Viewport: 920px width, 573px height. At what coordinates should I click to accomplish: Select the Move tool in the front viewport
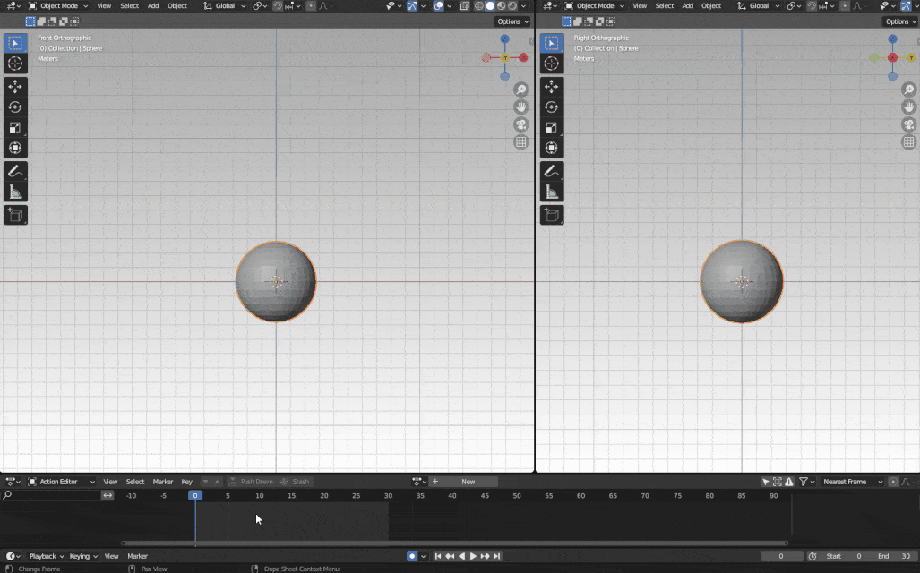(x=15, y=86)
